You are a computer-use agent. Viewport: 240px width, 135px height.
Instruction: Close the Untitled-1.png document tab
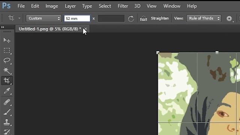pos(86,28)
